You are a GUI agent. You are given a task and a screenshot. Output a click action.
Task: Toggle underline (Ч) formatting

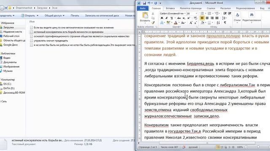[172, 18]
